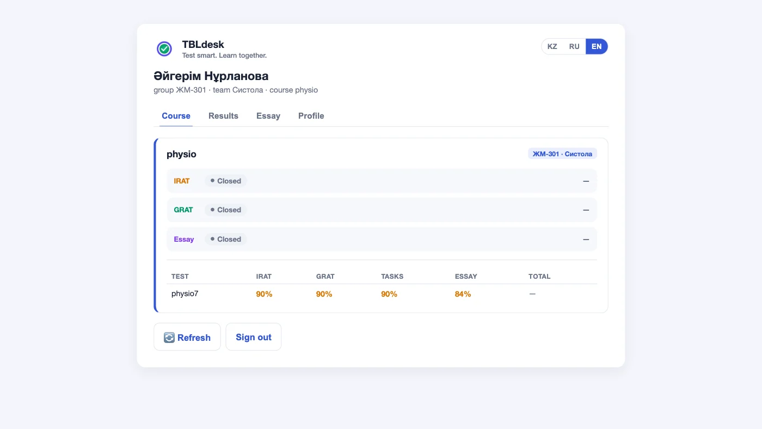Select the IRAT row label
Screen dimensions: 762x429
point(182,181)
